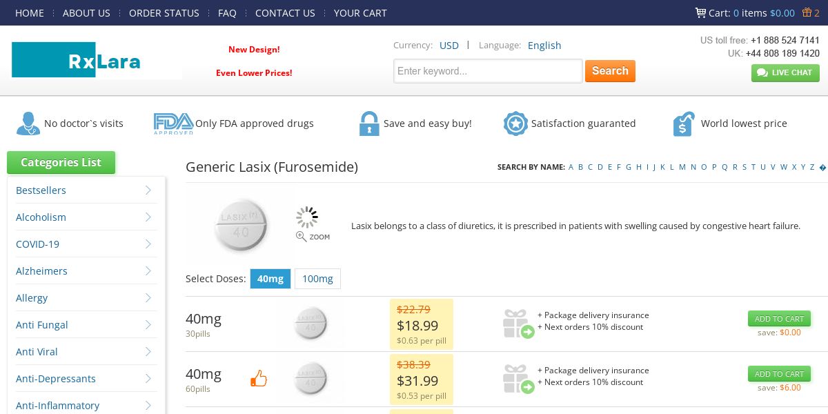Expand the Bestsellers category
Image resolution: width=828 pixels, height=414 pixels.
coord(148,190)
